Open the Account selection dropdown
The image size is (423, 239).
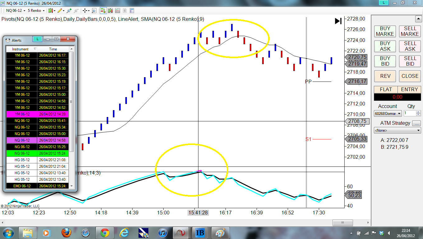(388, 114)
